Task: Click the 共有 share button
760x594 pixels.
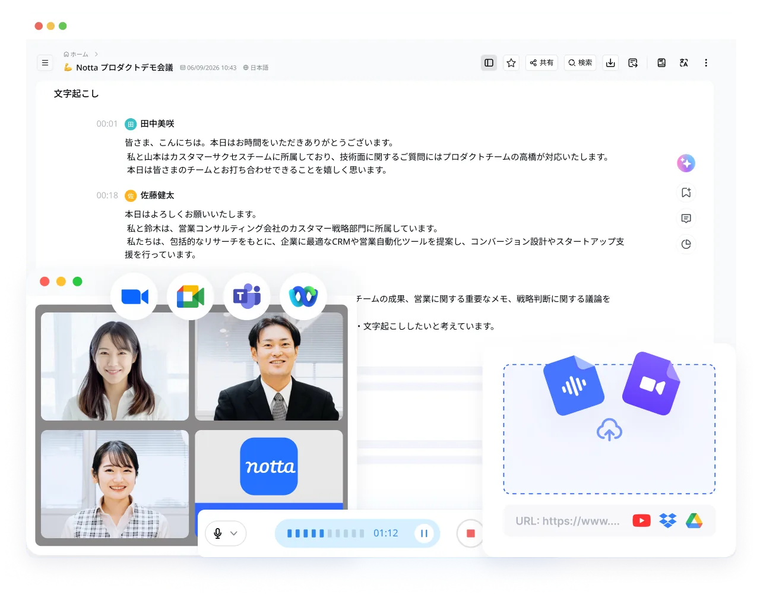Action: [x=541, y=62]
